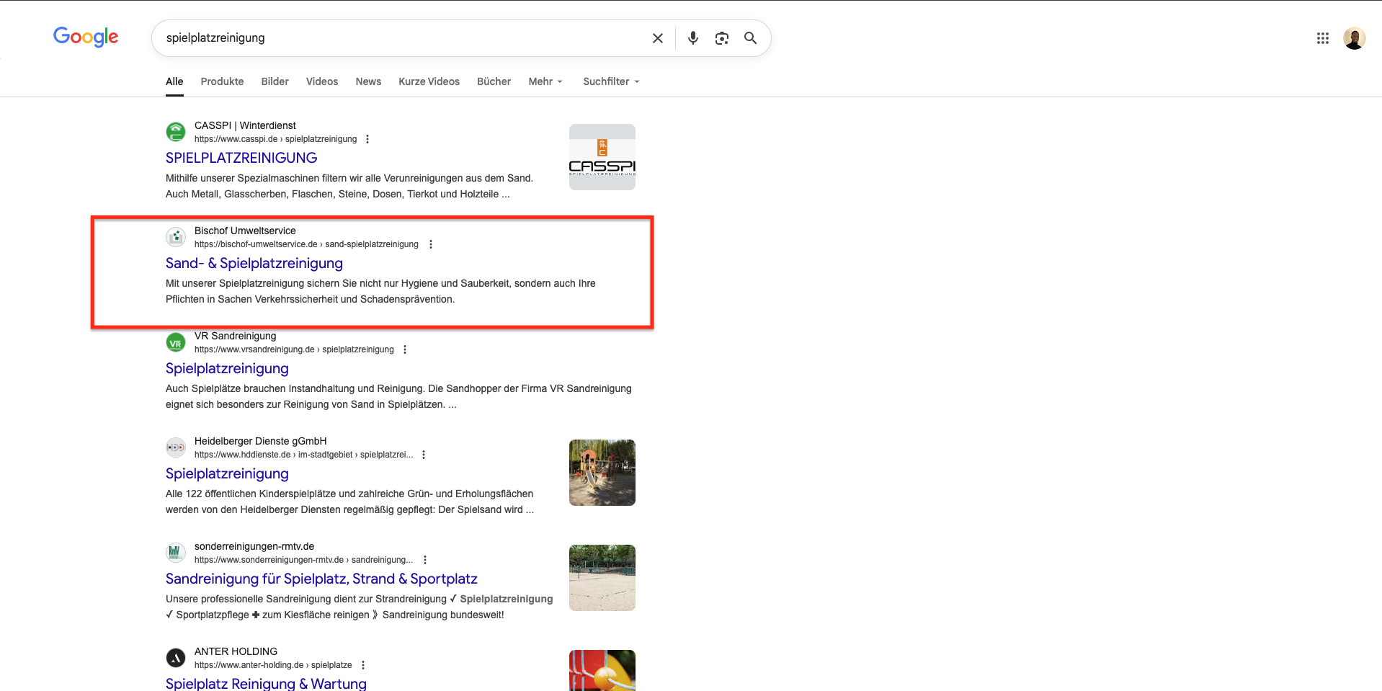
Task: Start voice search with microphone icon
Action: 693,38
